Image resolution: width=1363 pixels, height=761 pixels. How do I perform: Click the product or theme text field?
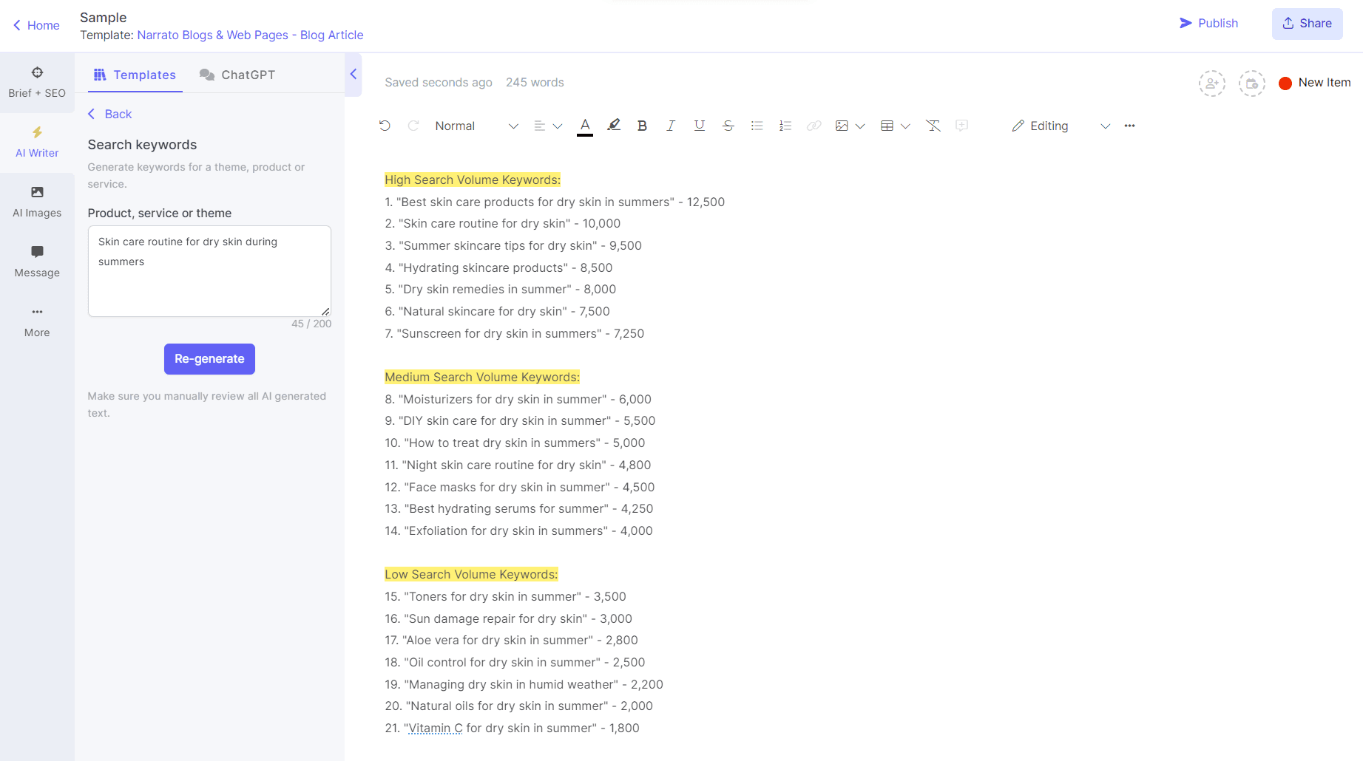[209, 271]
